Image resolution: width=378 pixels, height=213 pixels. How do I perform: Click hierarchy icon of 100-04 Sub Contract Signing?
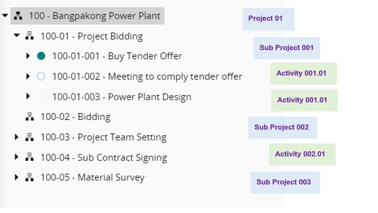pos(30,157)
